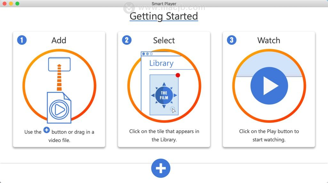Click the "Watch" card title
The height and width of the screenshot is (183, 328).
[x=269, y=40]
